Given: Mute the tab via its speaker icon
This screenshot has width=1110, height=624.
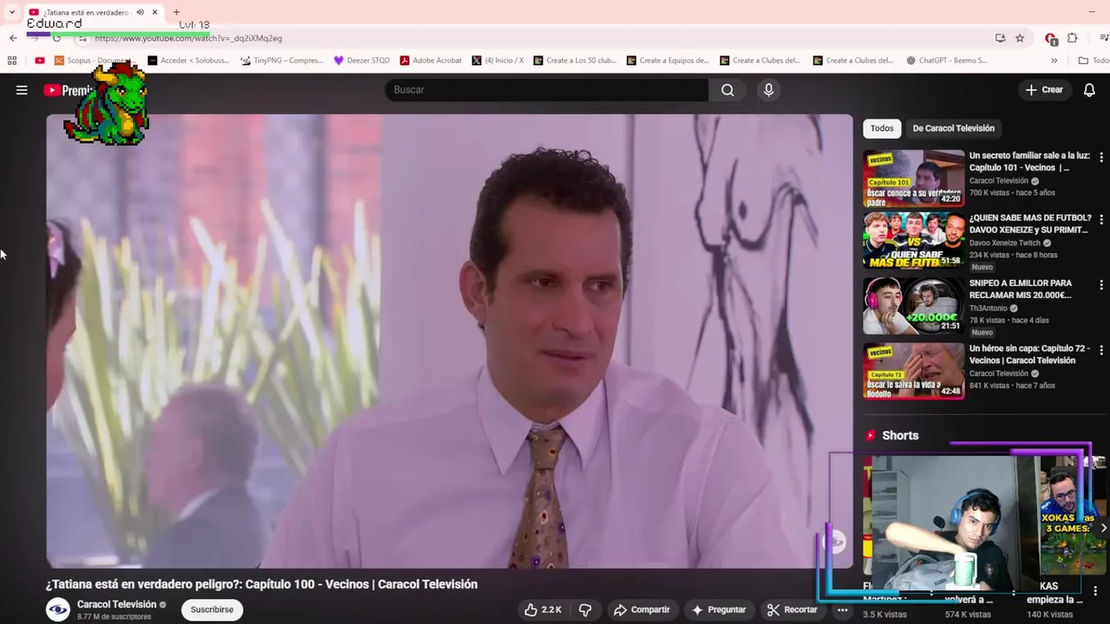Looking at the screenshot, I should [x=140, y=12].
